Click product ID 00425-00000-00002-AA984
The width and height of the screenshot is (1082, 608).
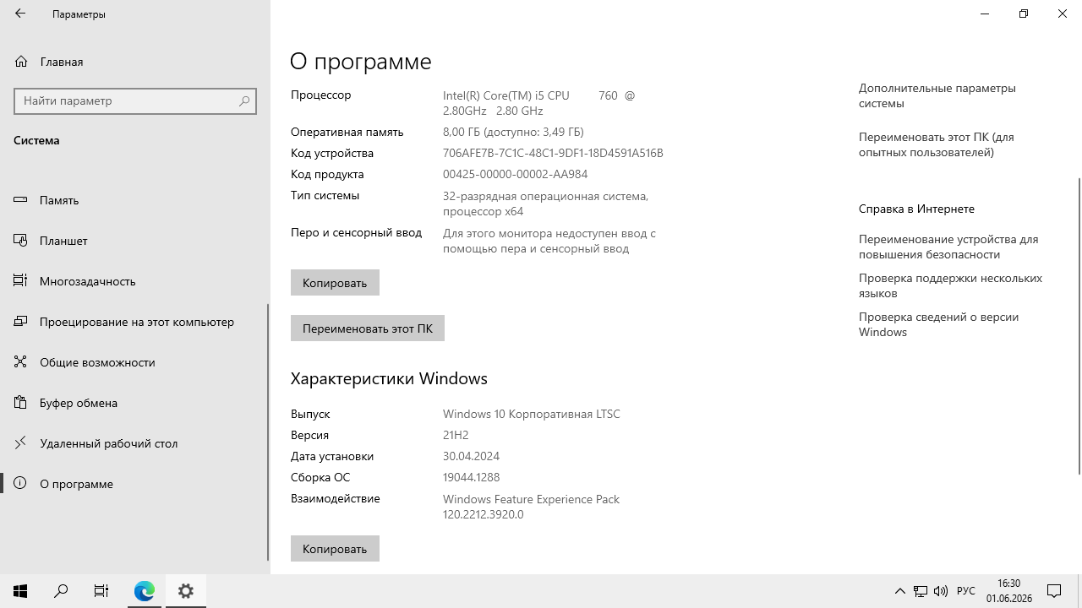click(x=515, y=174)
